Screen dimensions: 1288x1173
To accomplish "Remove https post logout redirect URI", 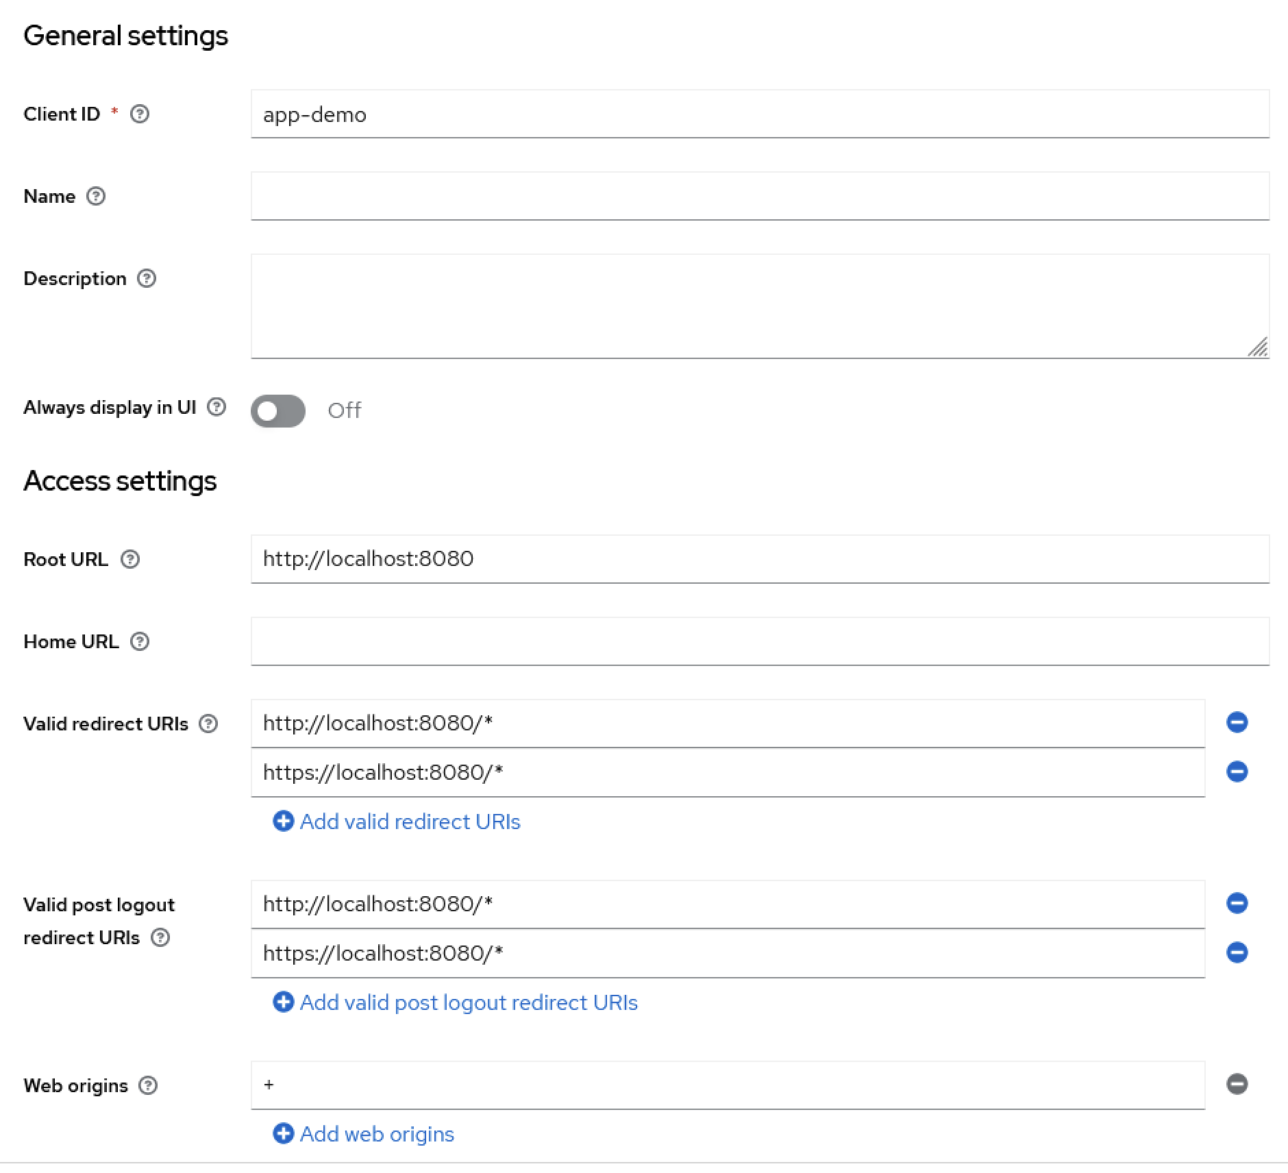I will pyautogui.click(x=1237, y=952).
